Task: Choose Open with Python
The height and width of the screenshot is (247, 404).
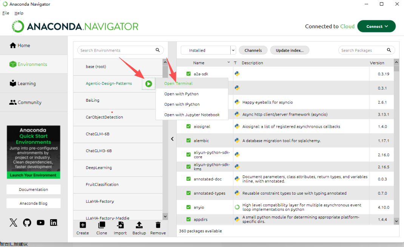Action: click(192, 94)
